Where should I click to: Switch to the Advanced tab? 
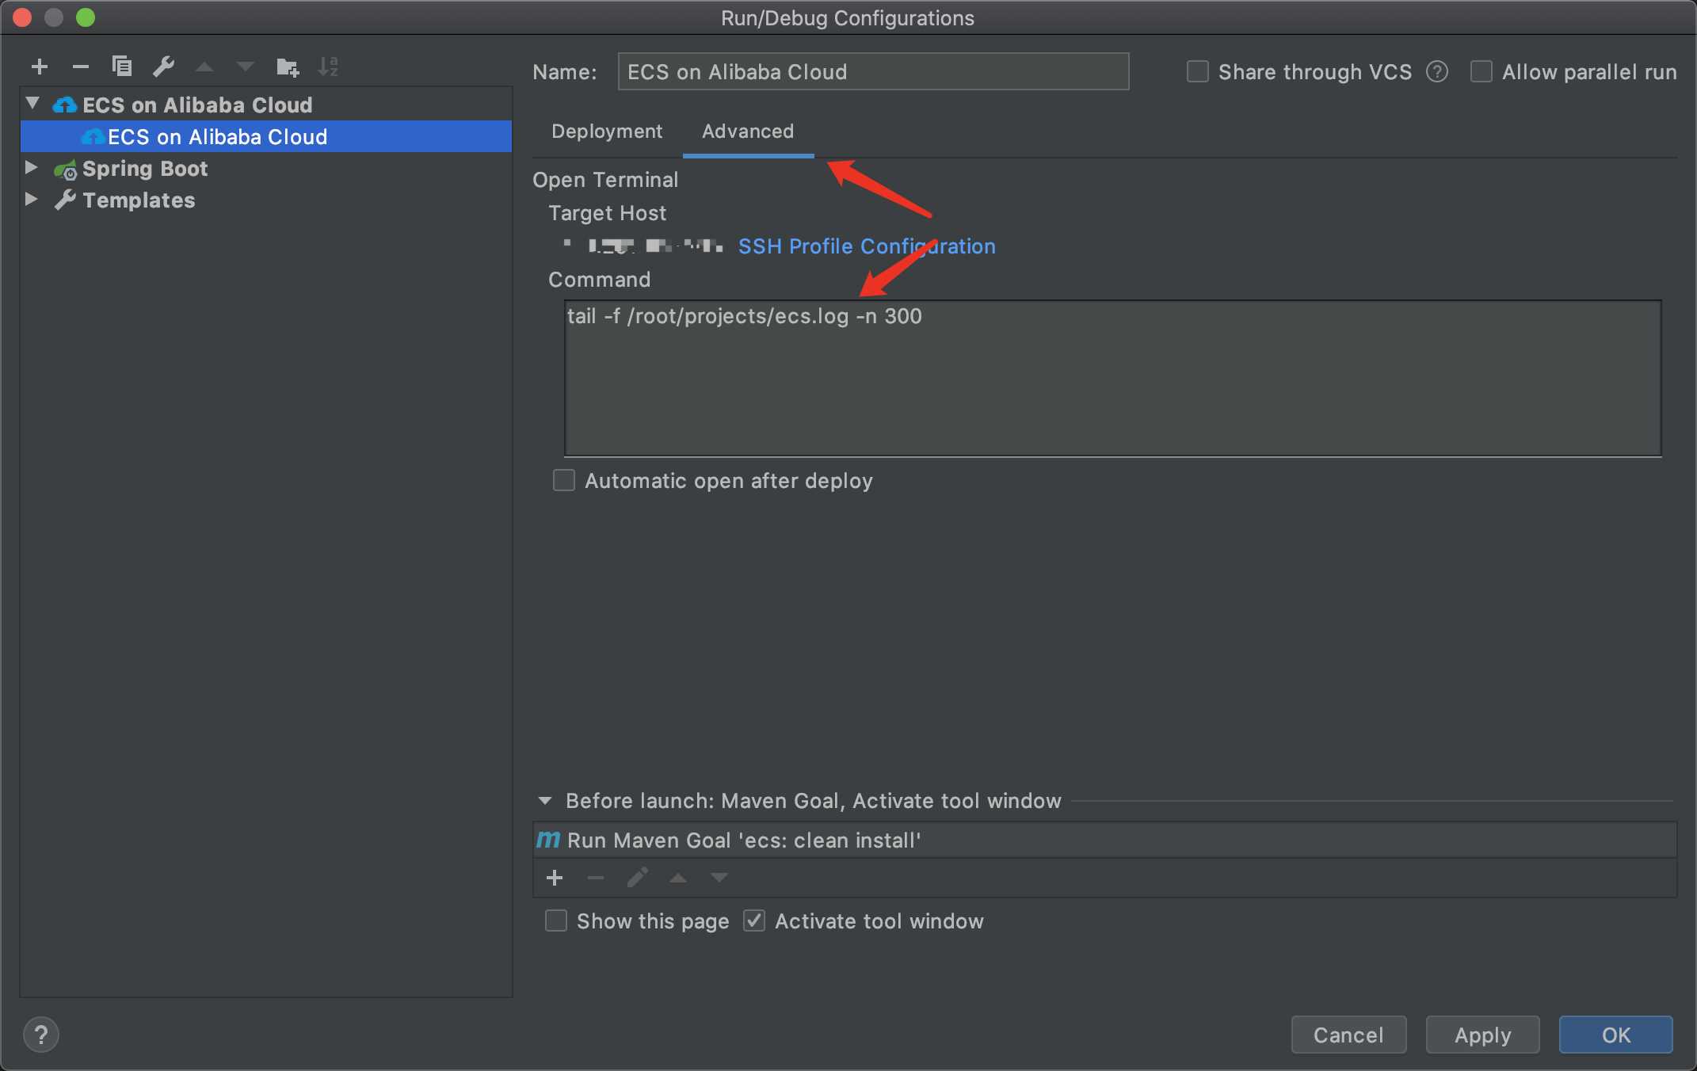[746, 131]
